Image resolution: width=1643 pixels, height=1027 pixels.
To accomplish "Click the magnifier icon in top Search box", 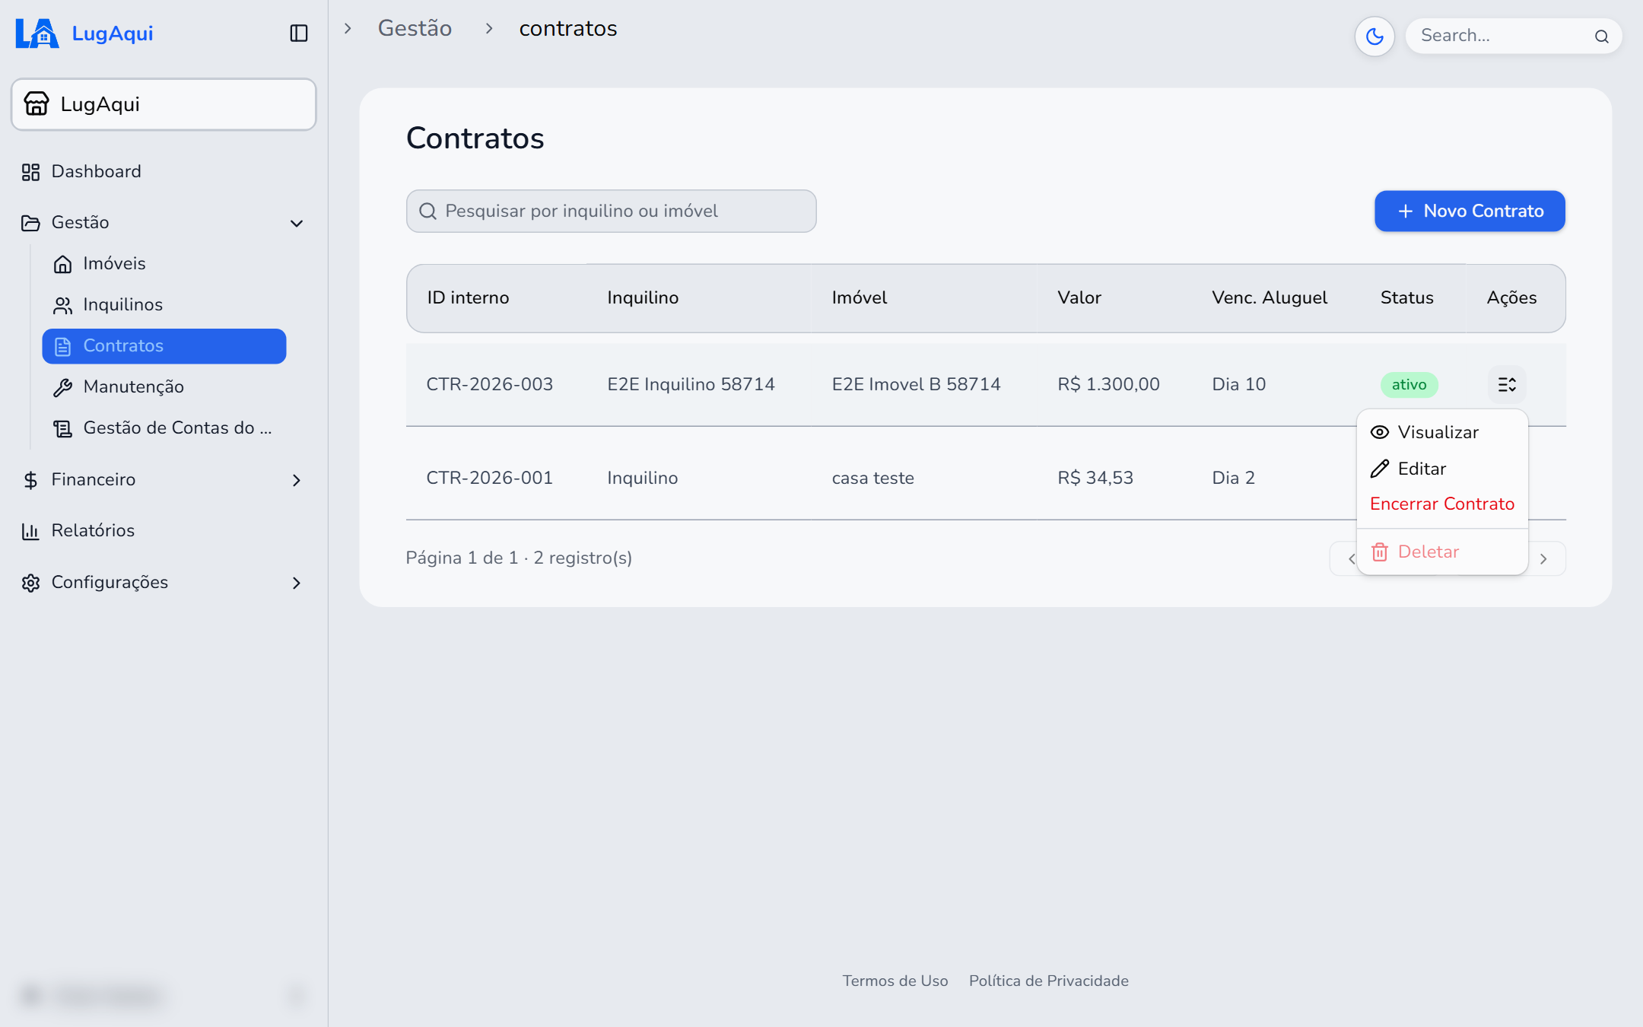I will click(1602, 37).
